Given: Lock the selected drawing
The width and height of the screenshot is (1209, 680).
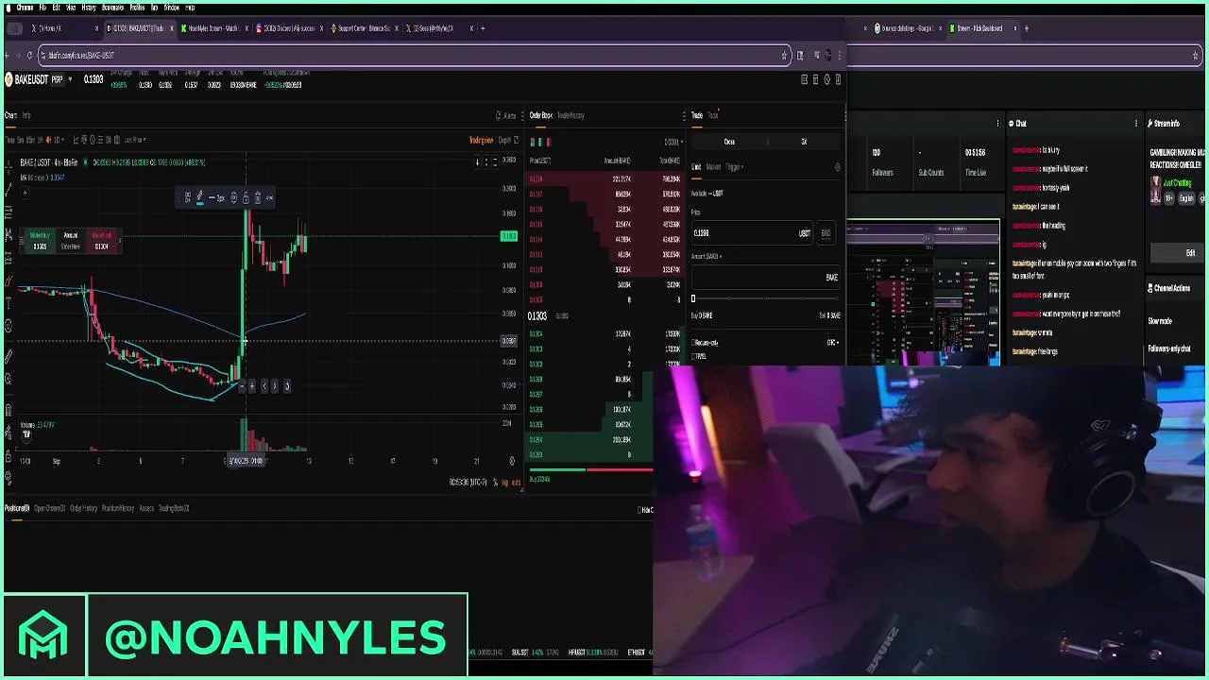Looking at the screenshot, I should point(246,197).
